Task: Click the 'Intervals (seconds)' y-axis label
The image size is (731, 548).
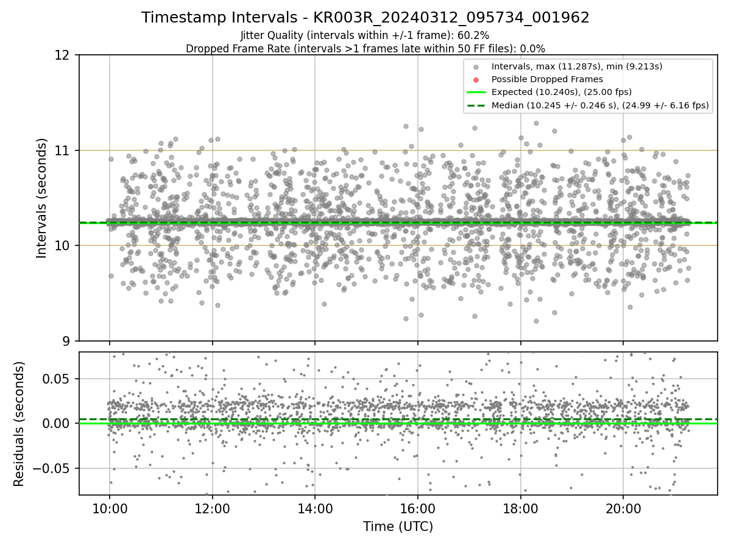Action: 42,198
